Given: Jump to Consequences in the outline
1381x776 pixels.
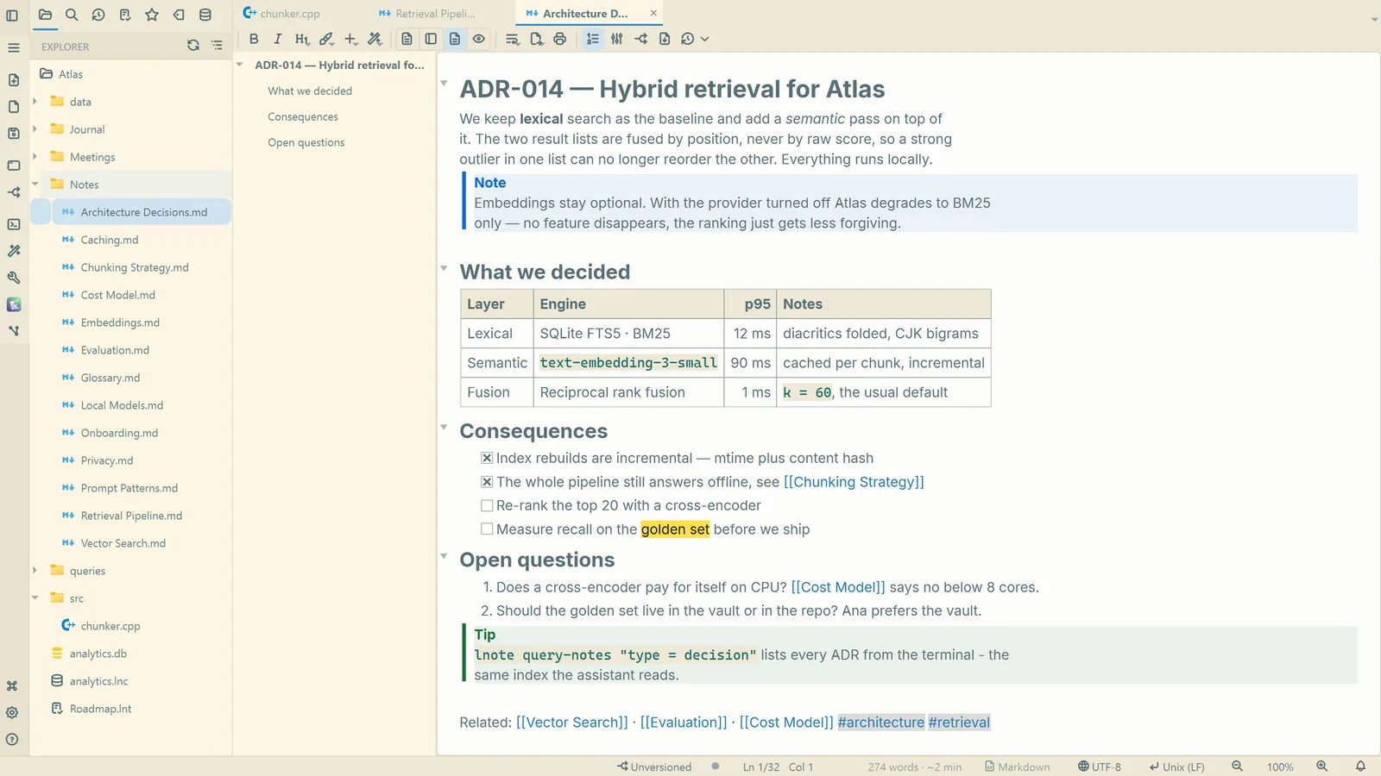Looking at the screenshot, I should (303, 117).
